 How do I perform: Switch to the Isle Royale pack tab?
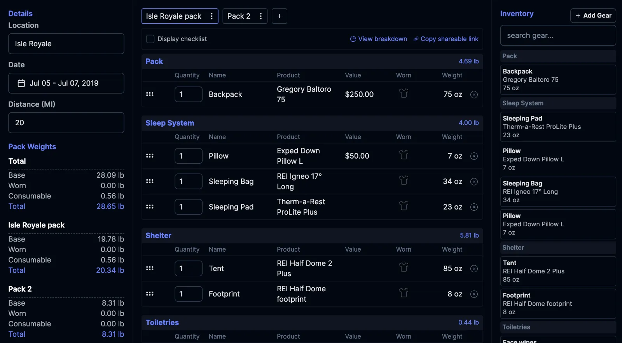point(173,16)
